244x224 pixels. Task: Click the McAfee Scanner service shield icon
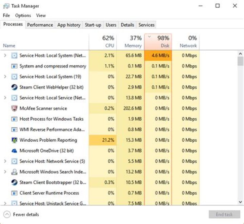coord(14,108)
